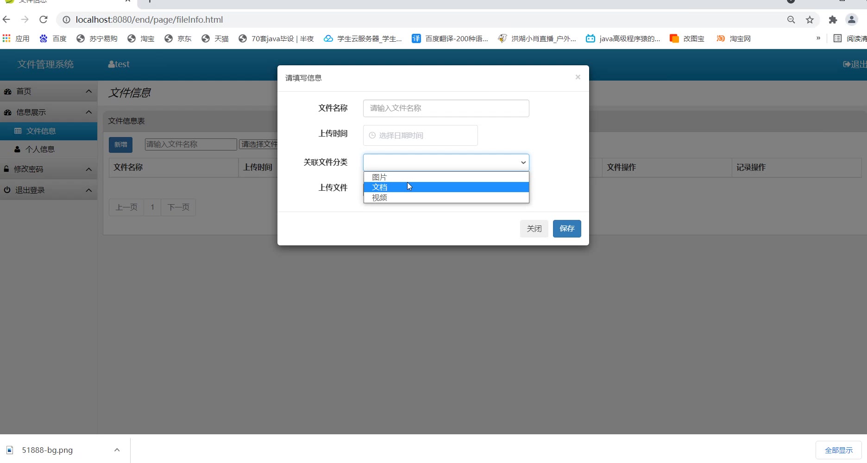Open 文件信息 in the sidebar

pyautogui.click(x=49, y=131)
